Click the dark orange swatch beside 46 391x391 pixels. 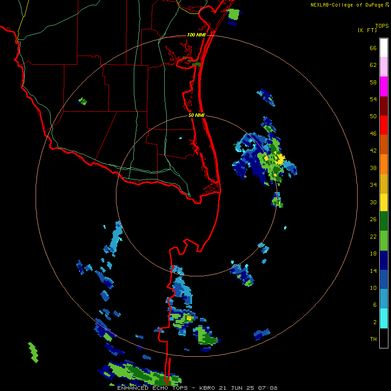coord(384,144)
